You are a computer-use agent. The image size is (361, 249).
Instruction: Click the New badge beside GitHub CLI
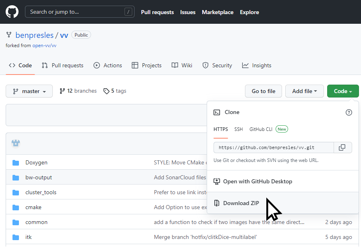282,129
